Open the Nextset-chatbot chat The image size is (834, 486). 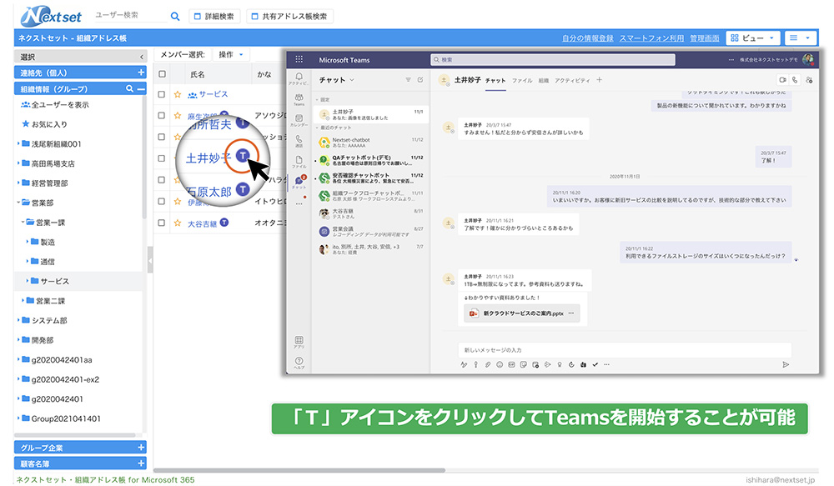(371, 142)
